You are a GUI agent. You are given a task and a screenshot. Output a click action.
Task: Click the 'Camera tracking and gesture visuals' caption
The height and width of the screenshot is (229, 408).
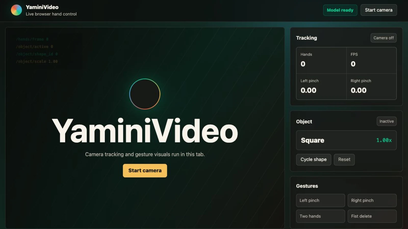145,154
